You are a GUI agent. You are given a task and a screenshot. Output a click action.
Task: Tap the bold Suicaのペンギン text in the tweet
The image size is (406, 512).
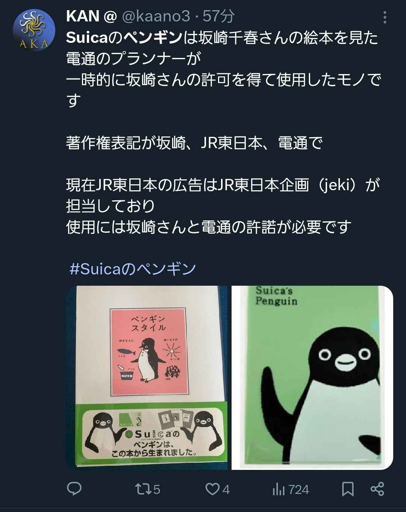coord(124,38)
